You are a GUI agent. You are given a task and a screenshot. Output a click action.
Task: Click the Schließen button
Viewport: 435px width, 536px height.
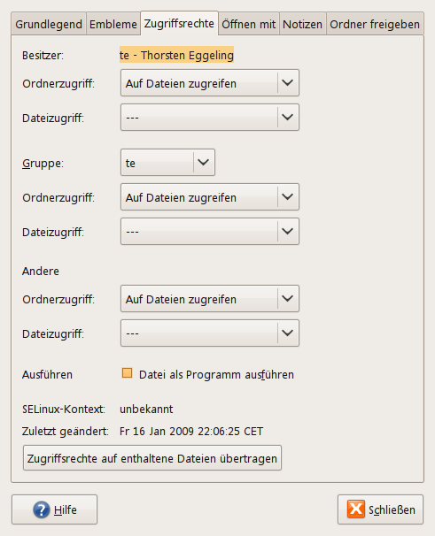(381, 509)
